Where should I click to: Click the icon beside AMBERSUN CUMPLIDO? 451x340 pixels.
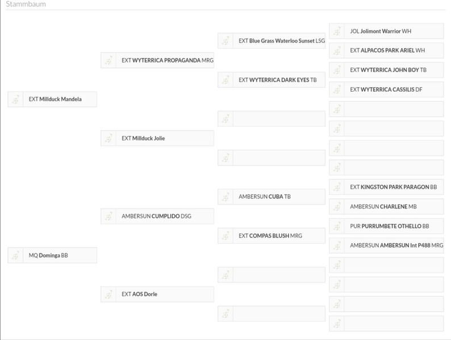coord(108,216)
